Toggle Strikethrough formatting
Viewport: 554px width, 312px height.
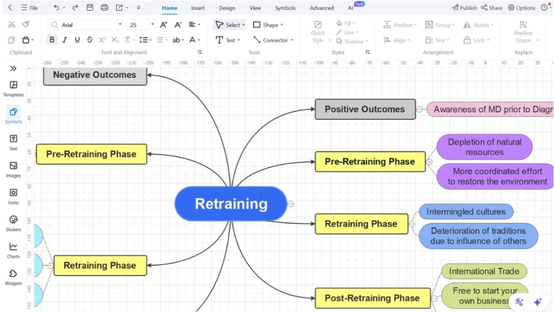click(x=90, y=40)
